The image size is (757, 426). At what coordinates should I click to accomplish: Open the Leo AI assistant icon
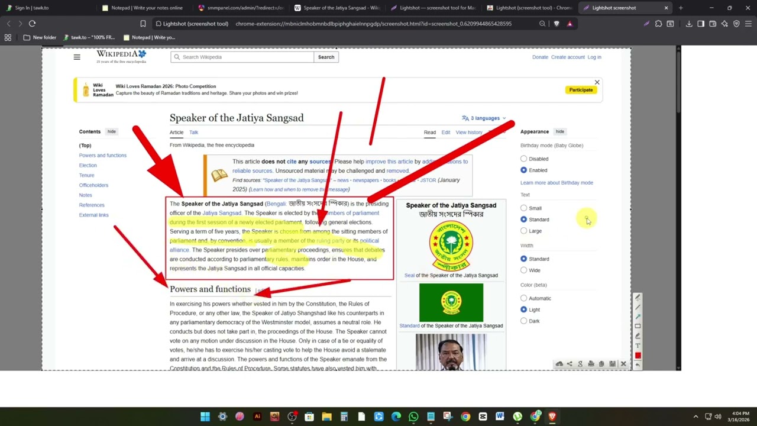pos(724,24)
